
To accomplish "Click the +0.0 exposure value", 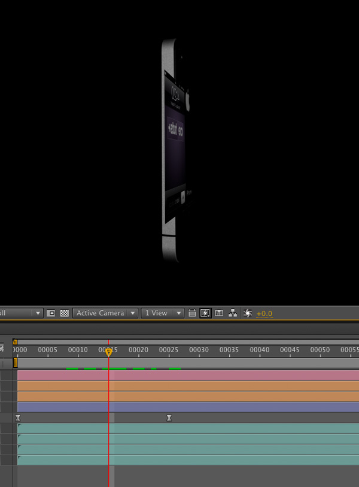I will click(x=264, y=314).
